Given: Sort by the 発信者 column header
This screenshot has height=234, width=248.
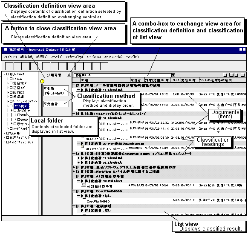Looking at the screenshot, I should tap(137, 80).
